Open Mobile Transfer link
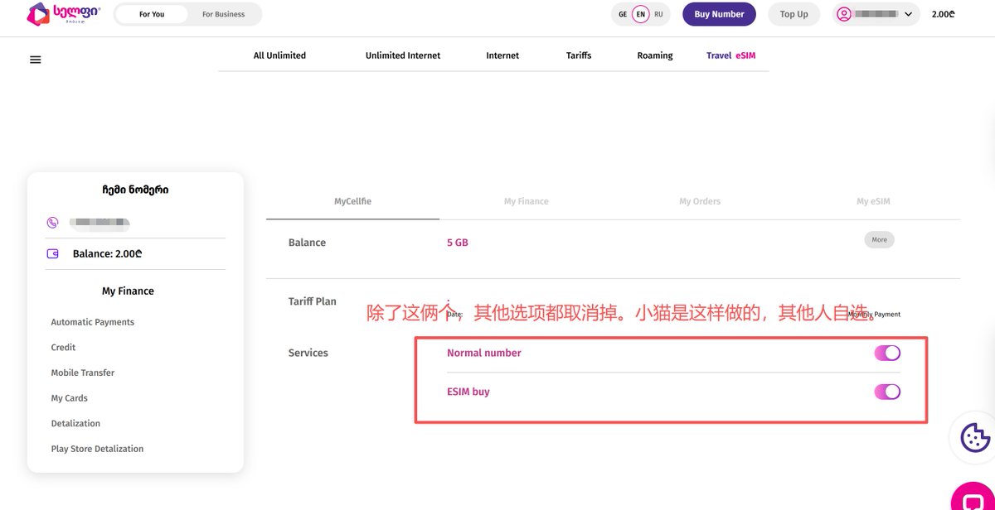Viewport: 995px width, 510px height. pos(83,373)
